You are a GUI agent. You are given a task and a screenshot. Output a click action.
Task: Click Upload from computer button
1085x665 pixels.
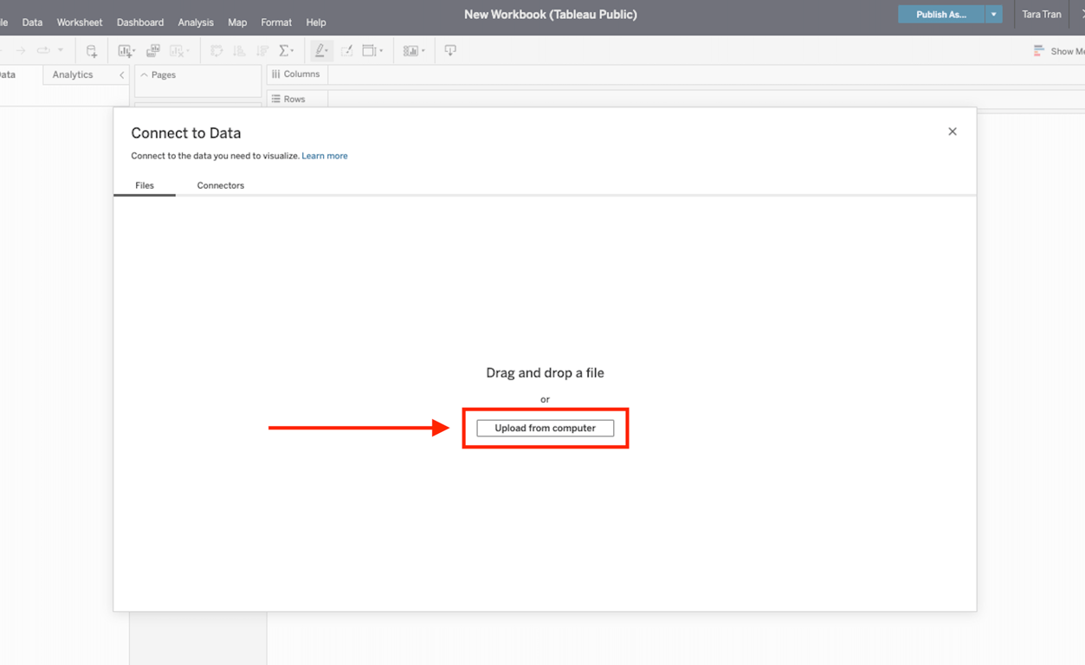pos(546,428)
